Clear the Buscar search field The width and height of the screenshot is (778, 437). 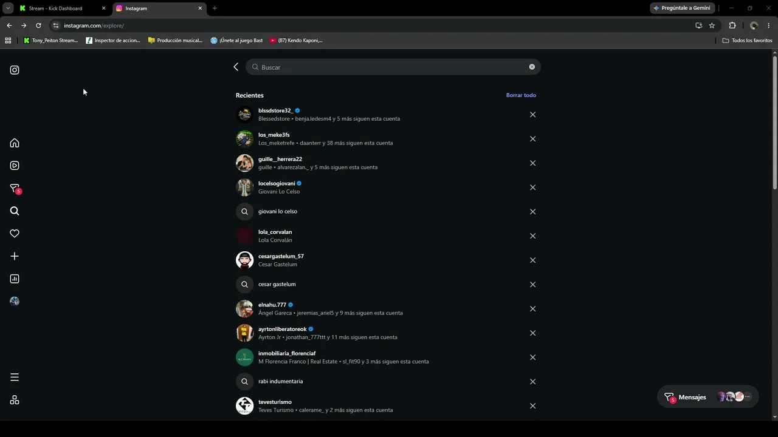click(532, 67)
